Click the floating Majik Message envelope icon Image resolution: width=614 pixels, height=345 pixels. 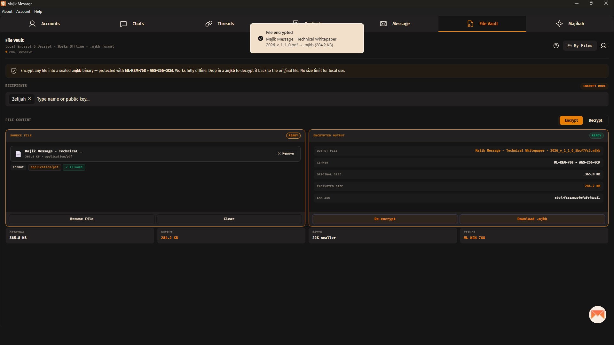597,315
